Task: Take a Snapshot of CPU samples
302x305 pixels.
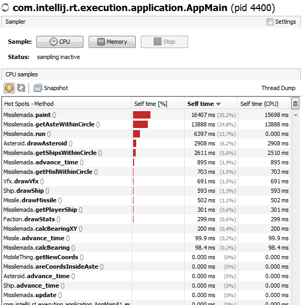Action: (x=51, y=88)
